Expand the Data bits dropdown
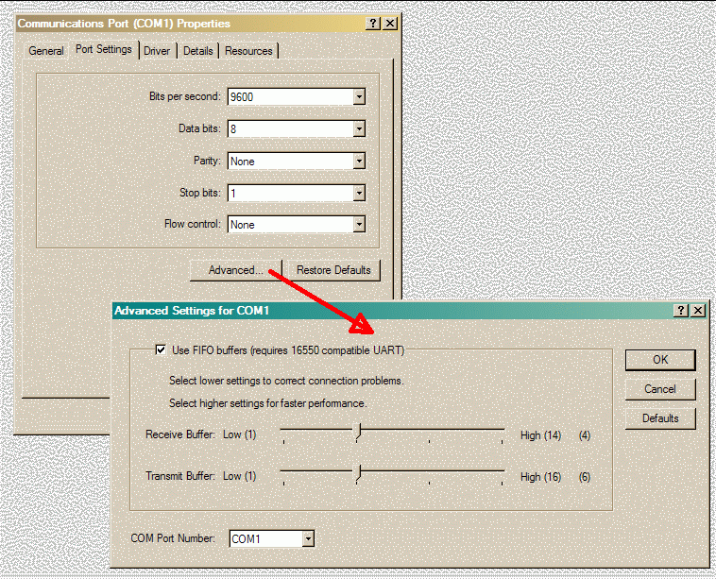This screenshot has width=716, height=579. click(359, 128)
